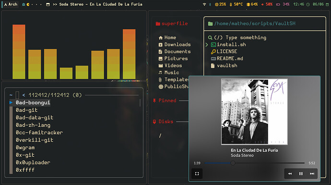Select install.sh in the file list
This screenshot has height=185, width=331.
[231, 44]
